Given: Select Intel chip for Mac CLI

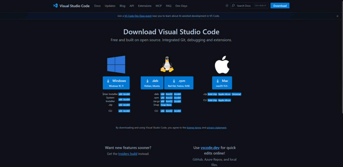Looking at the screenshot, I should 212,100.
